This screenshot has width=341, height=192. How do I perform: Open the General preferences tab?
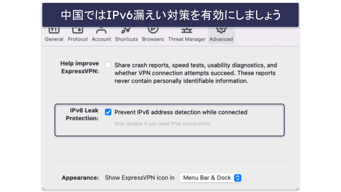[54, 35]
